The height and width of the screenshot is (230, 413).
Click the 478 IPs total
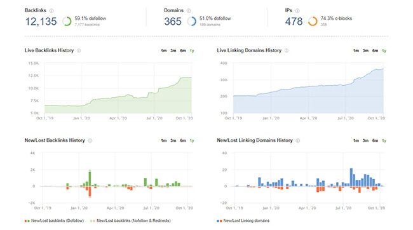click(294, 22)
